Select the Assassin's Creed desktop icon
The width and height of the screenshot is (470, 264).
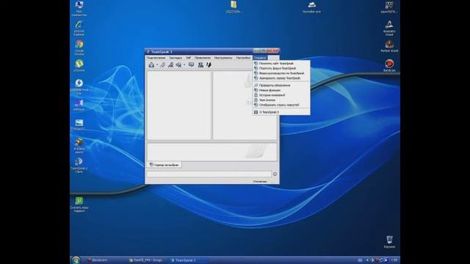coord(389,29)
